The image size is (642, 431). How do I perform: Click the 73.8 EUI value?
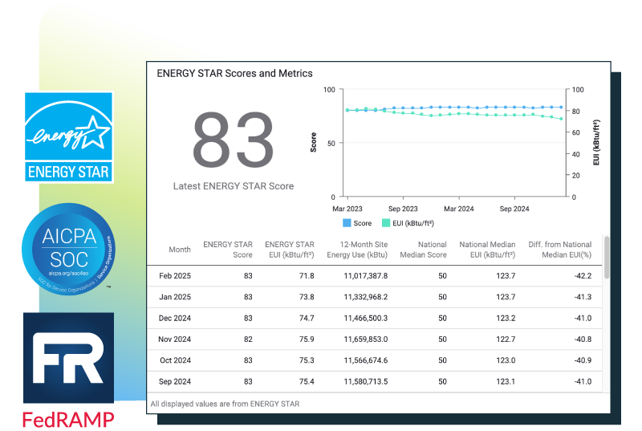pos(307,297)
